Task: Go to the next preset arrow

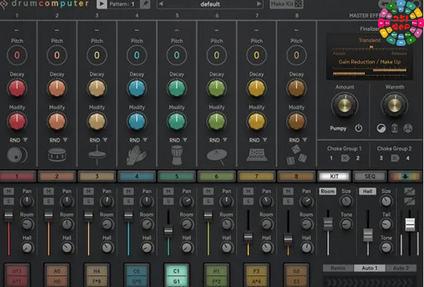Action: pyautogui.click(x=259, y=4)
